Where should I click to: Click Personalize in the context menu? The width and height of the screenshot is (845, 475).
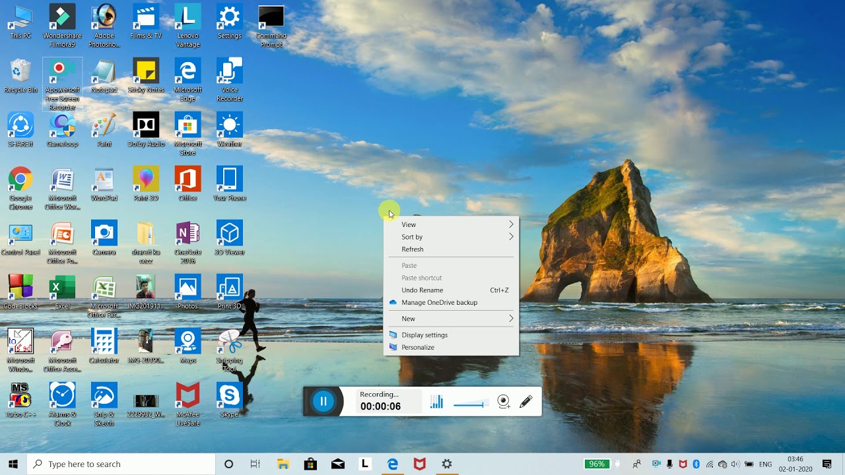click(x=418, y=348)
